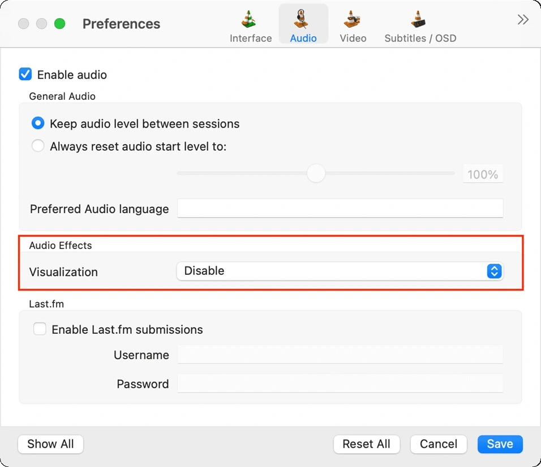
Task: Click Reset All to restore defaults
Action: [366, 444]
